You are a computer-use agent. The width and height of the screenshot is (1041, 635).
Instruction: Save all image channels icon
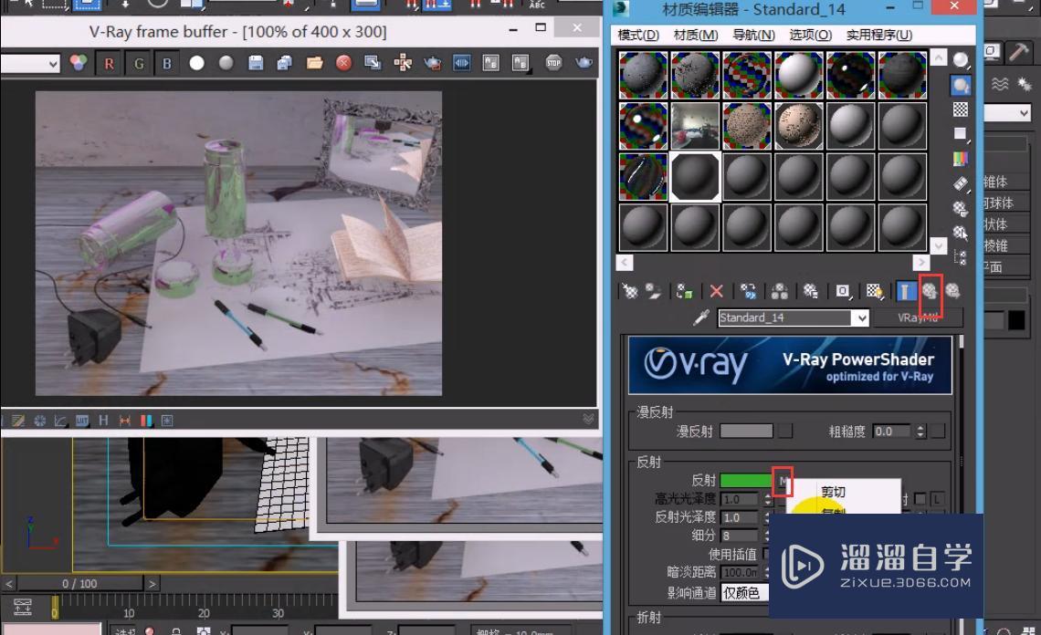[285, 63]
